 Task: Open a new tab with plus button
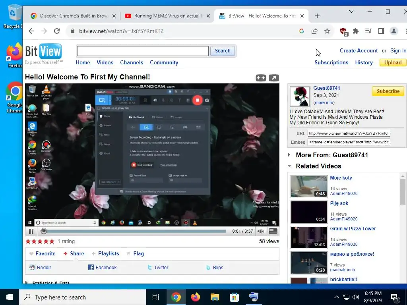pyautogui.click(x=317, y=16)
